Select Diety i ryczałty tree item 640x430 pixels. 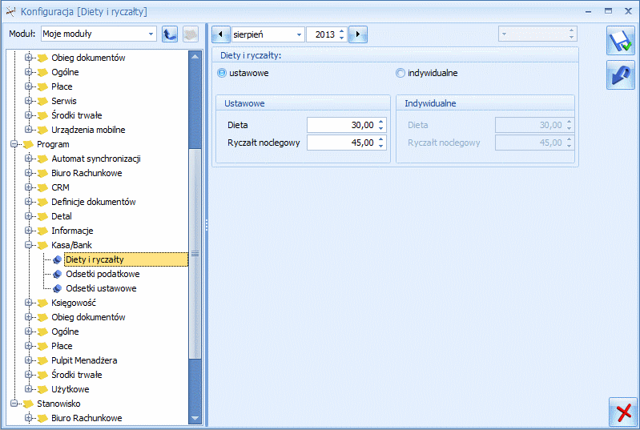[x=126, y=259]
